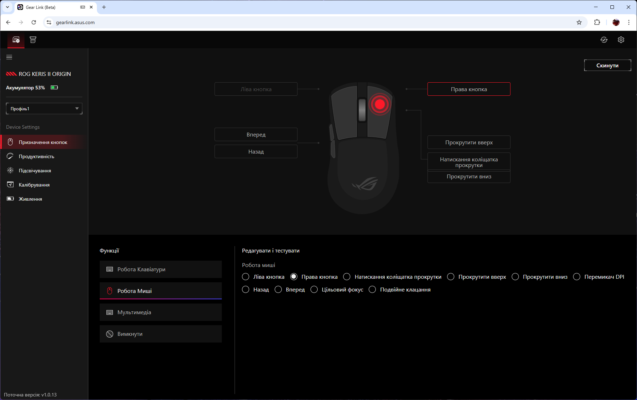Select the Вперед mouse button assignment
The width and height of the screenshot is (637, 400).
point(256,135)
